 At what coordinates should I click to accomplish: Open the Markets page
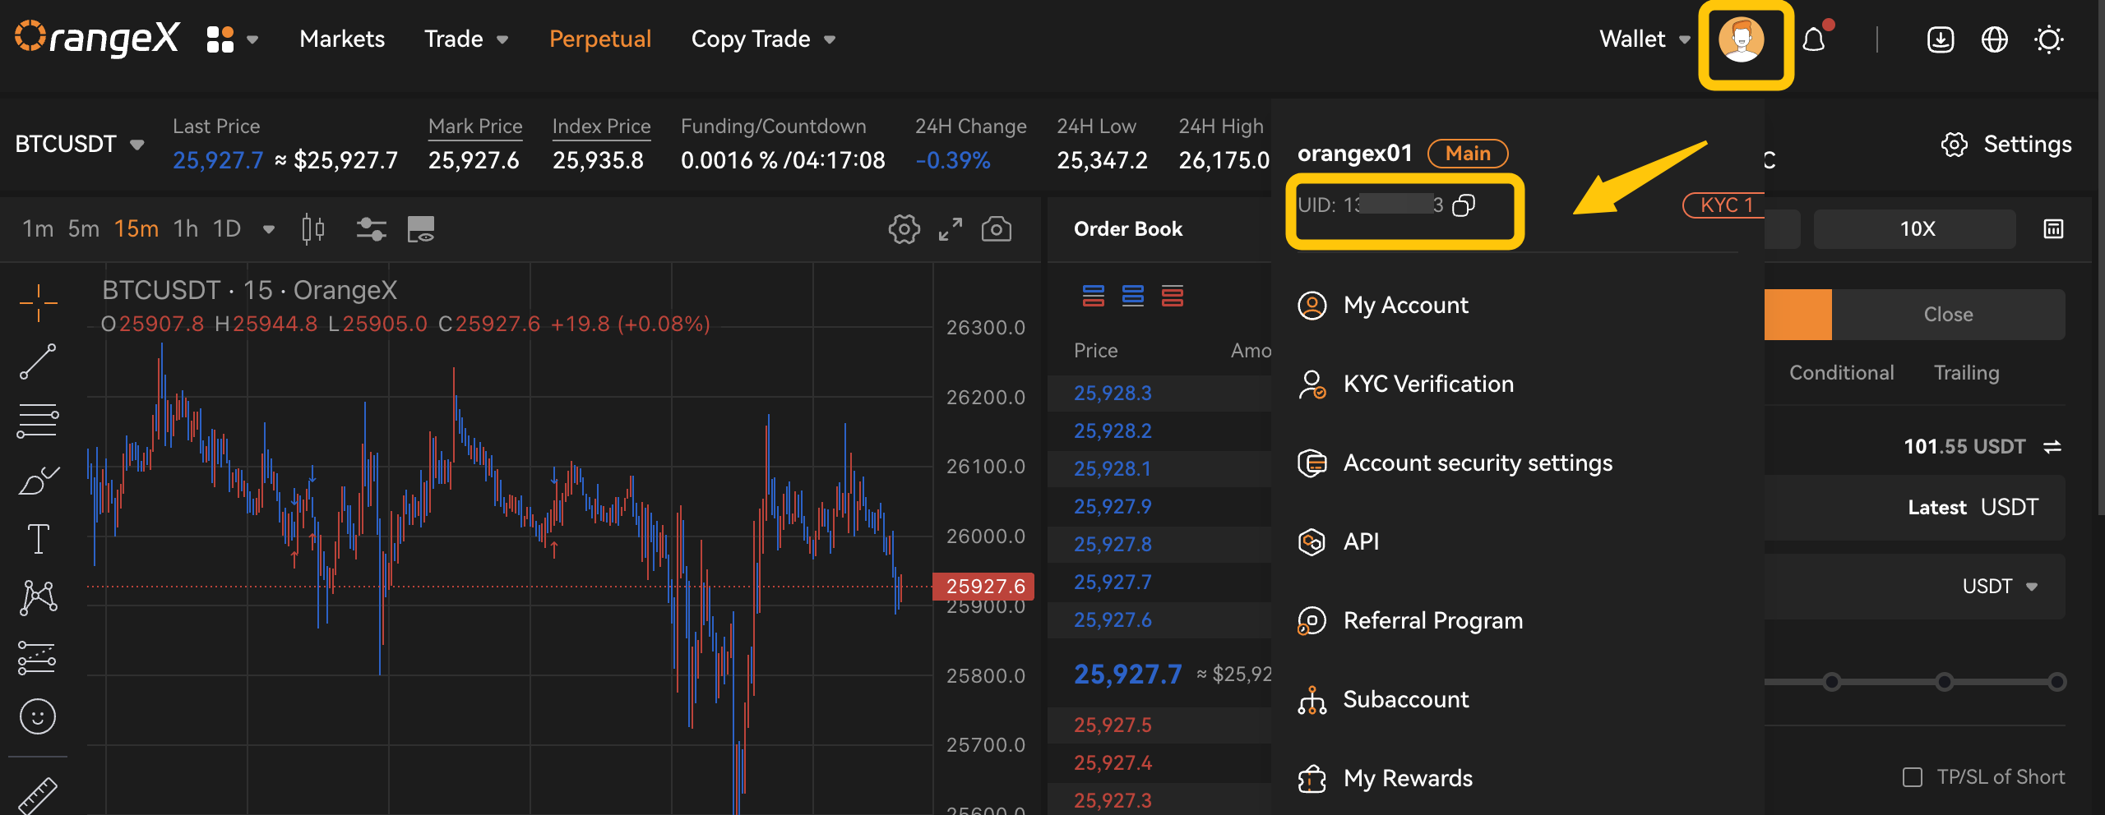click(x=342, y=39)
